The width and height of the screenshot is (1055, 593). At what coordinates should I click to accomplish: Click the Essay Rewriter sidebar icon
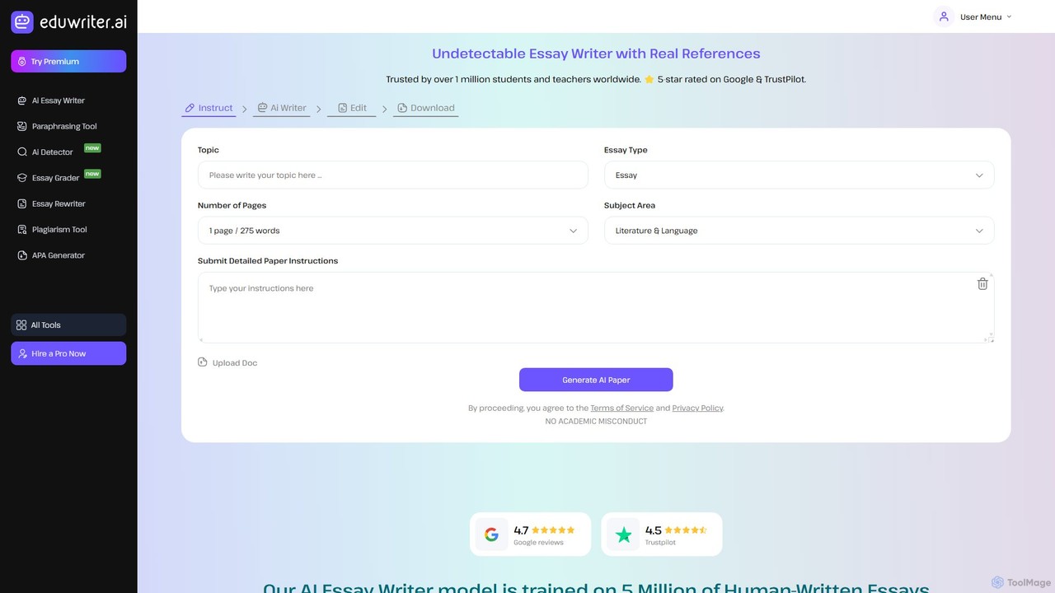tap(23, 203)
